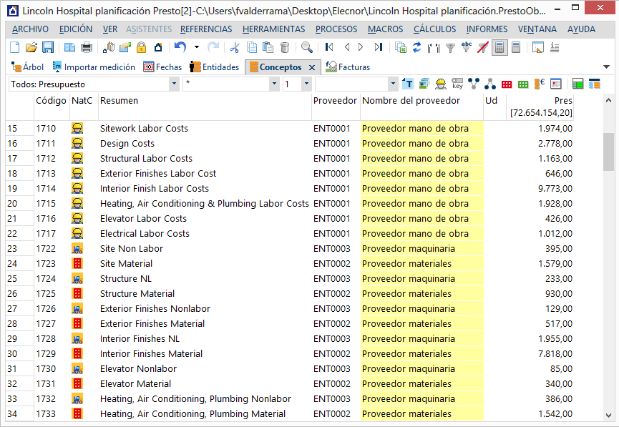This screenshot has height=427, width=619.
Task: Click the labor nature icon for code 1712
Action: tap(77, 159)
